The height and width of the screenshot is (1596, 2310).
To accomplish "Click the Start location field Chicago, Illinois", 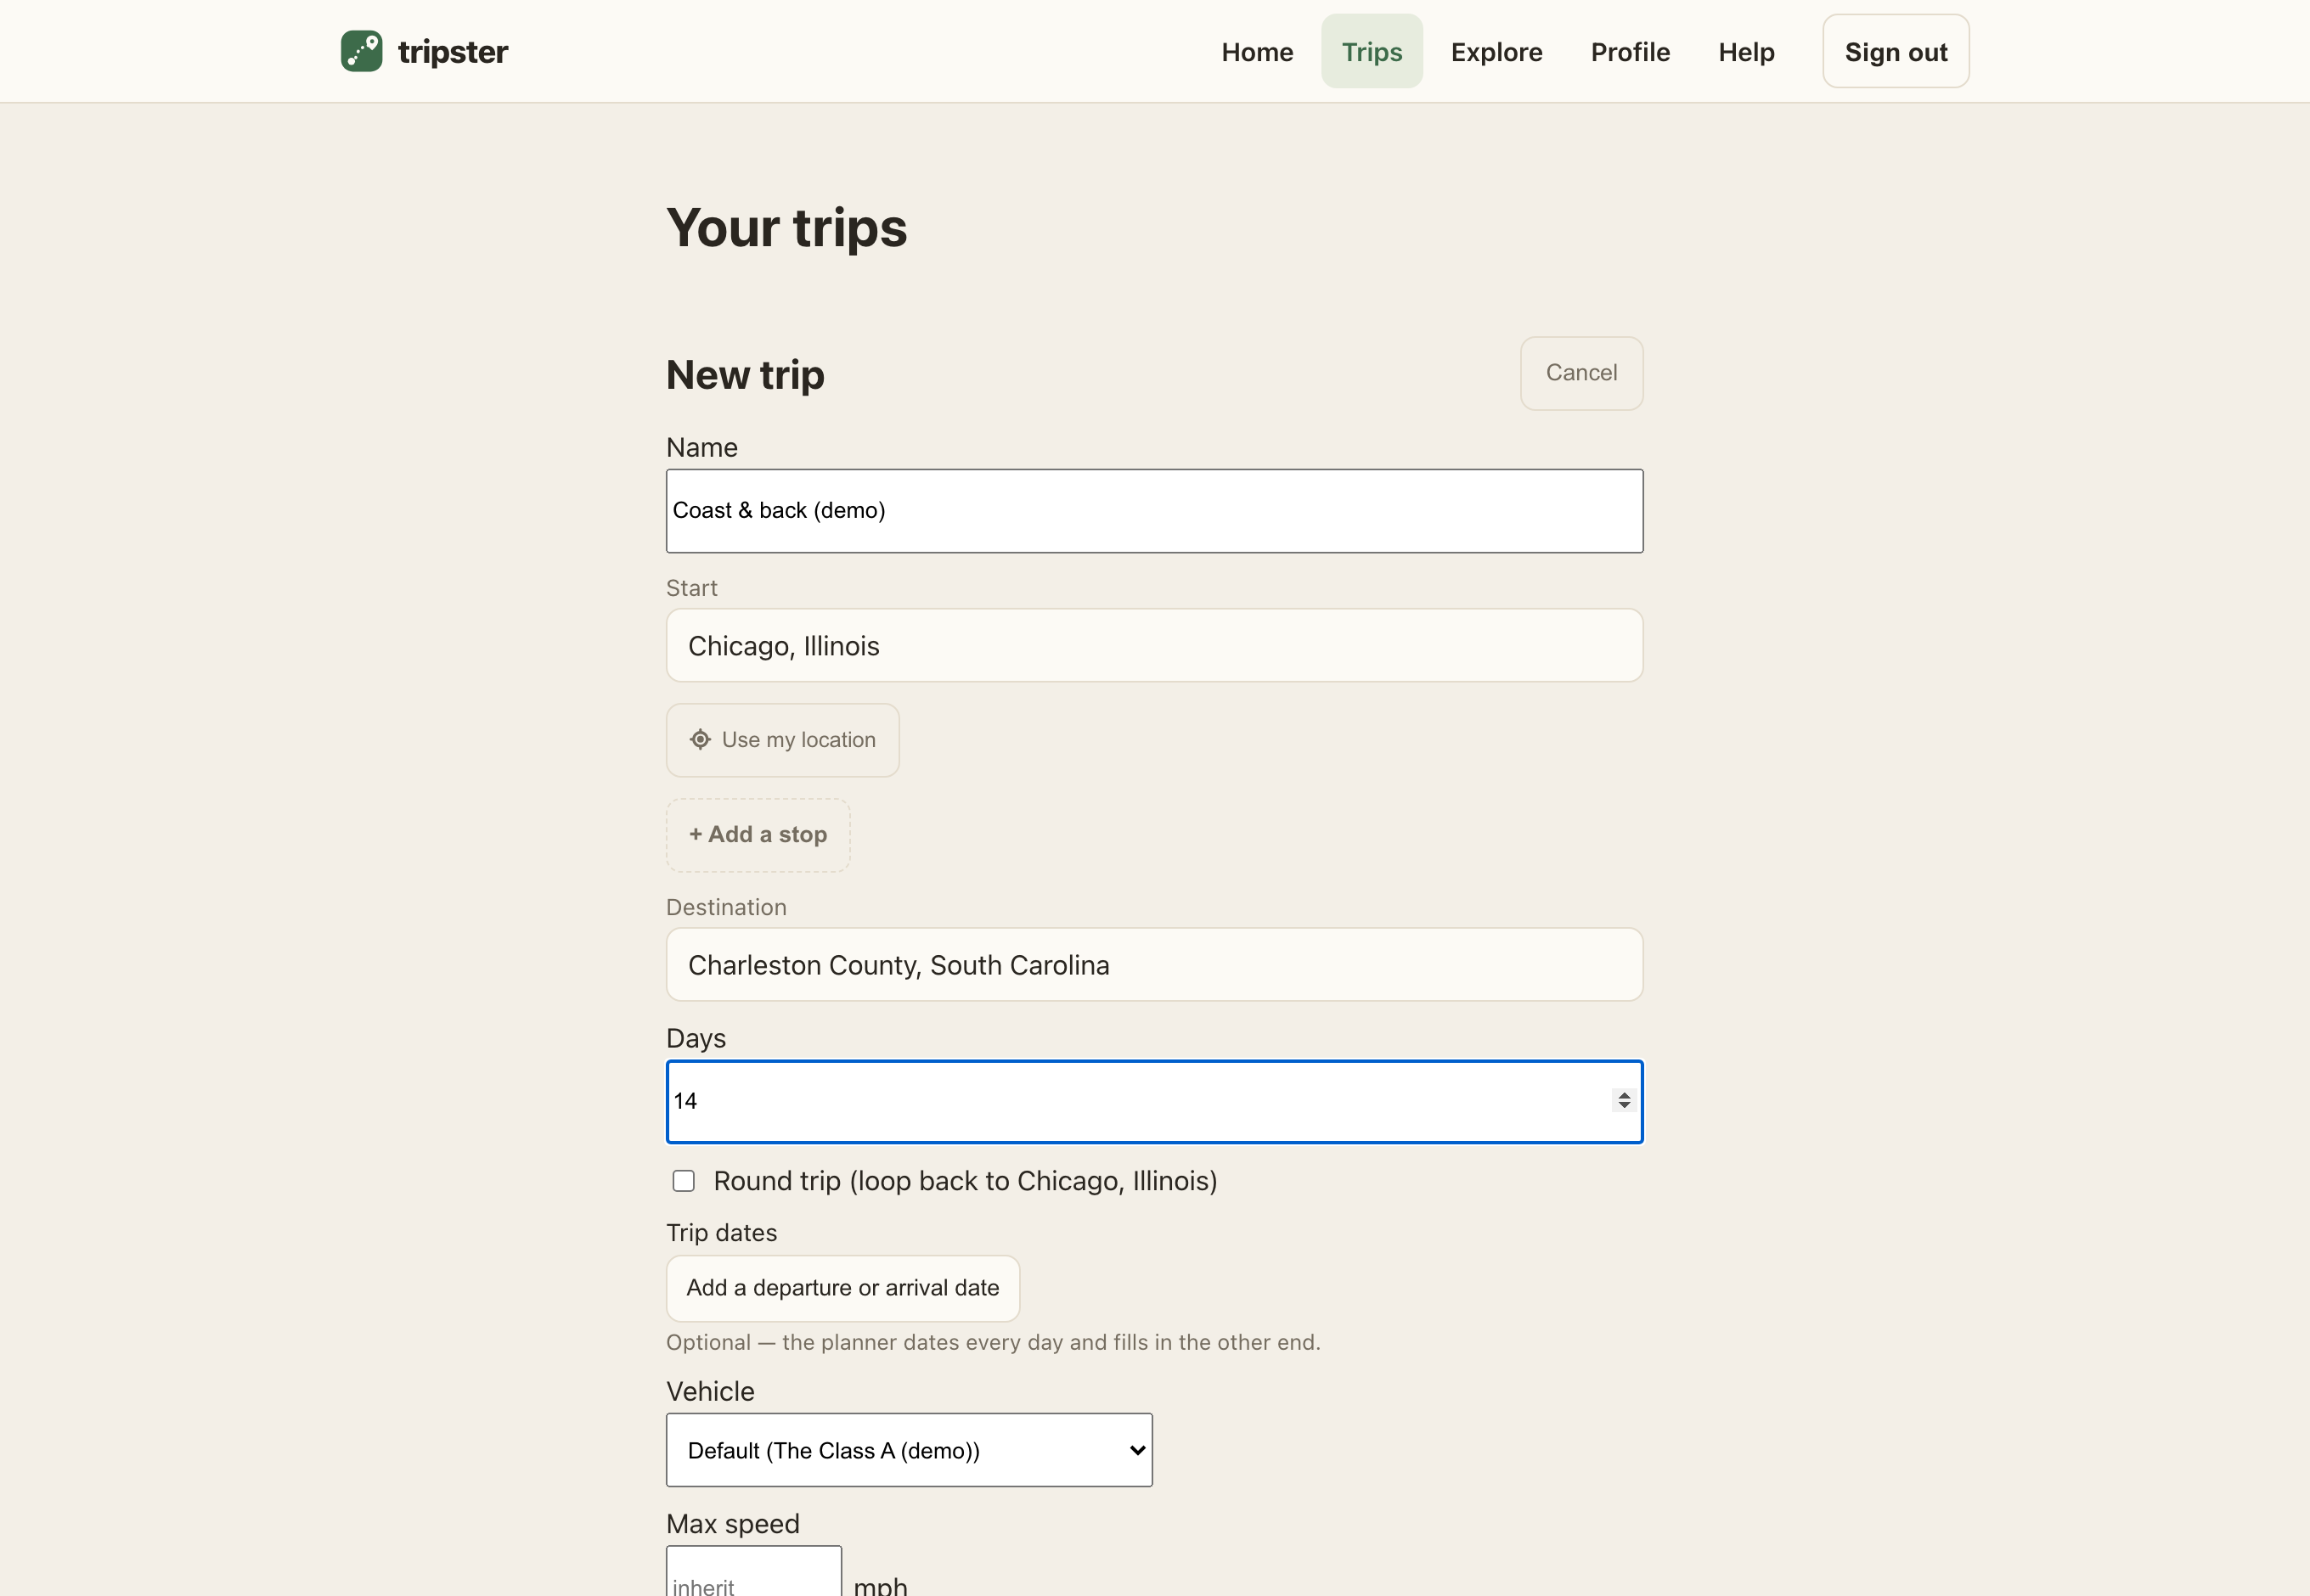I will [x=1154, y=646].
